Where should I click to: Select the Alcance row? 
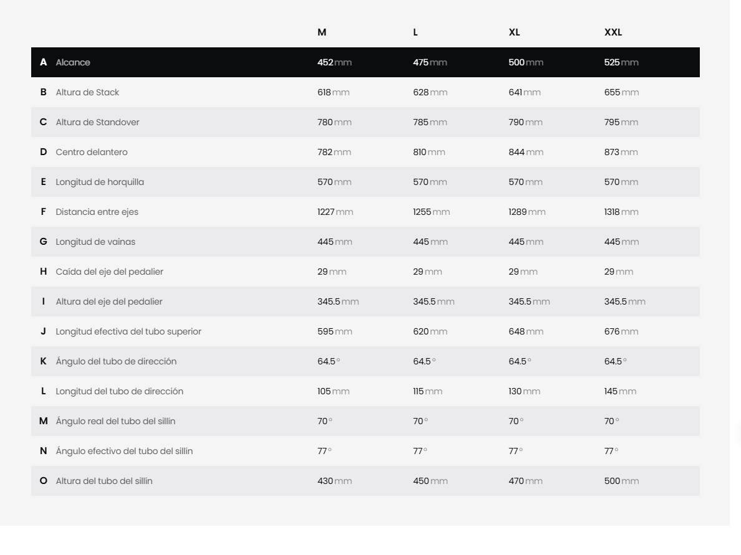pyautogui.click(x=366, y=62)
